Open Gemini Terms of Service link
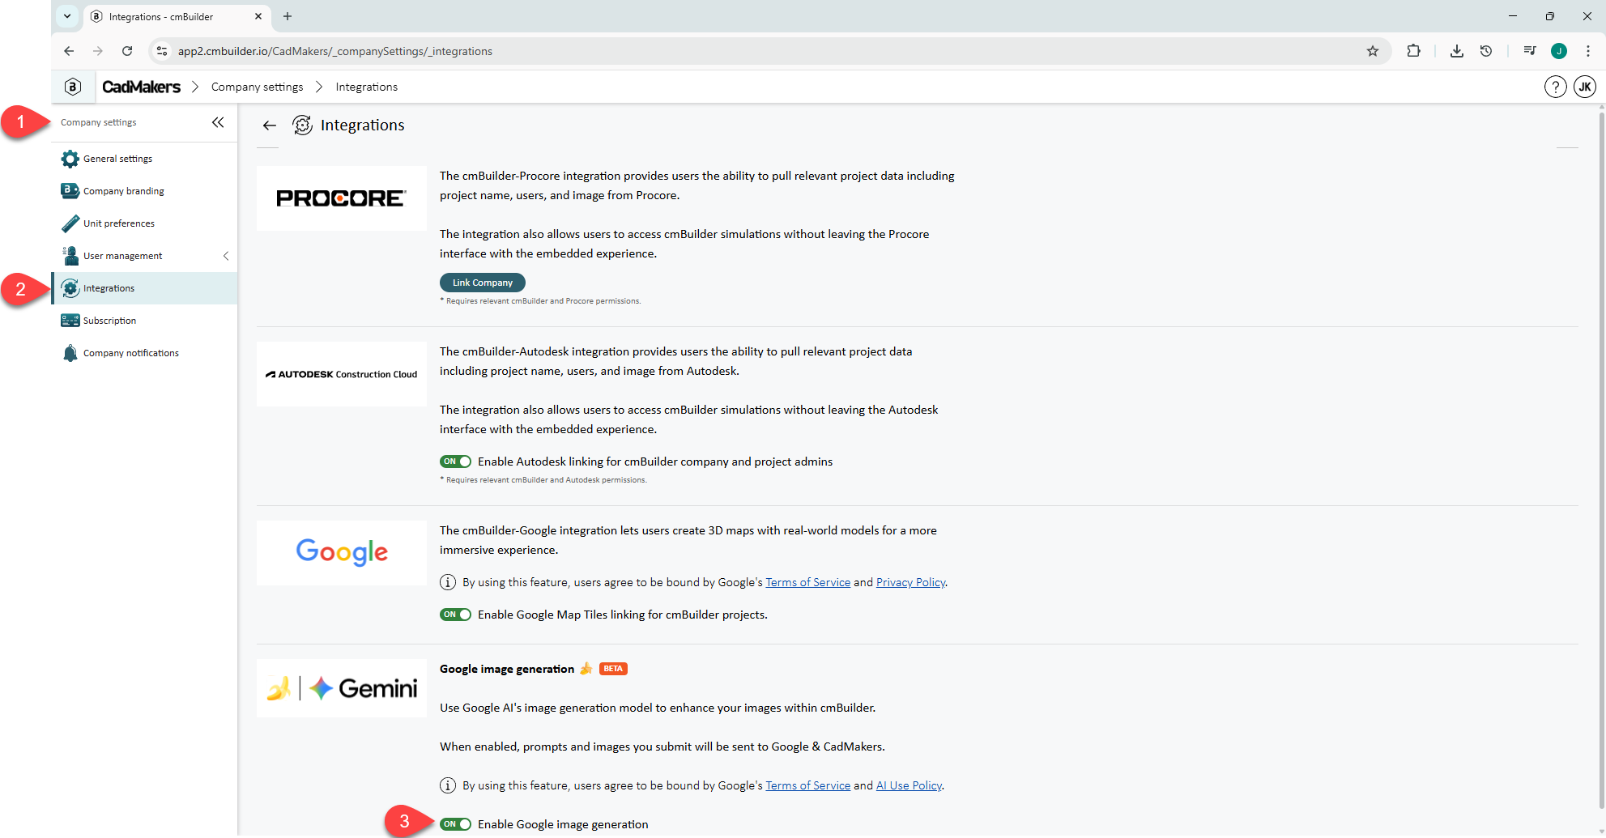The width and height of the screenshot is (1606, 838). 807,785
